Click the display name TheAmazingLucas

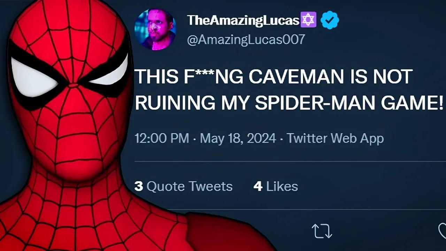pyautogui.click(x=243, y=21)
